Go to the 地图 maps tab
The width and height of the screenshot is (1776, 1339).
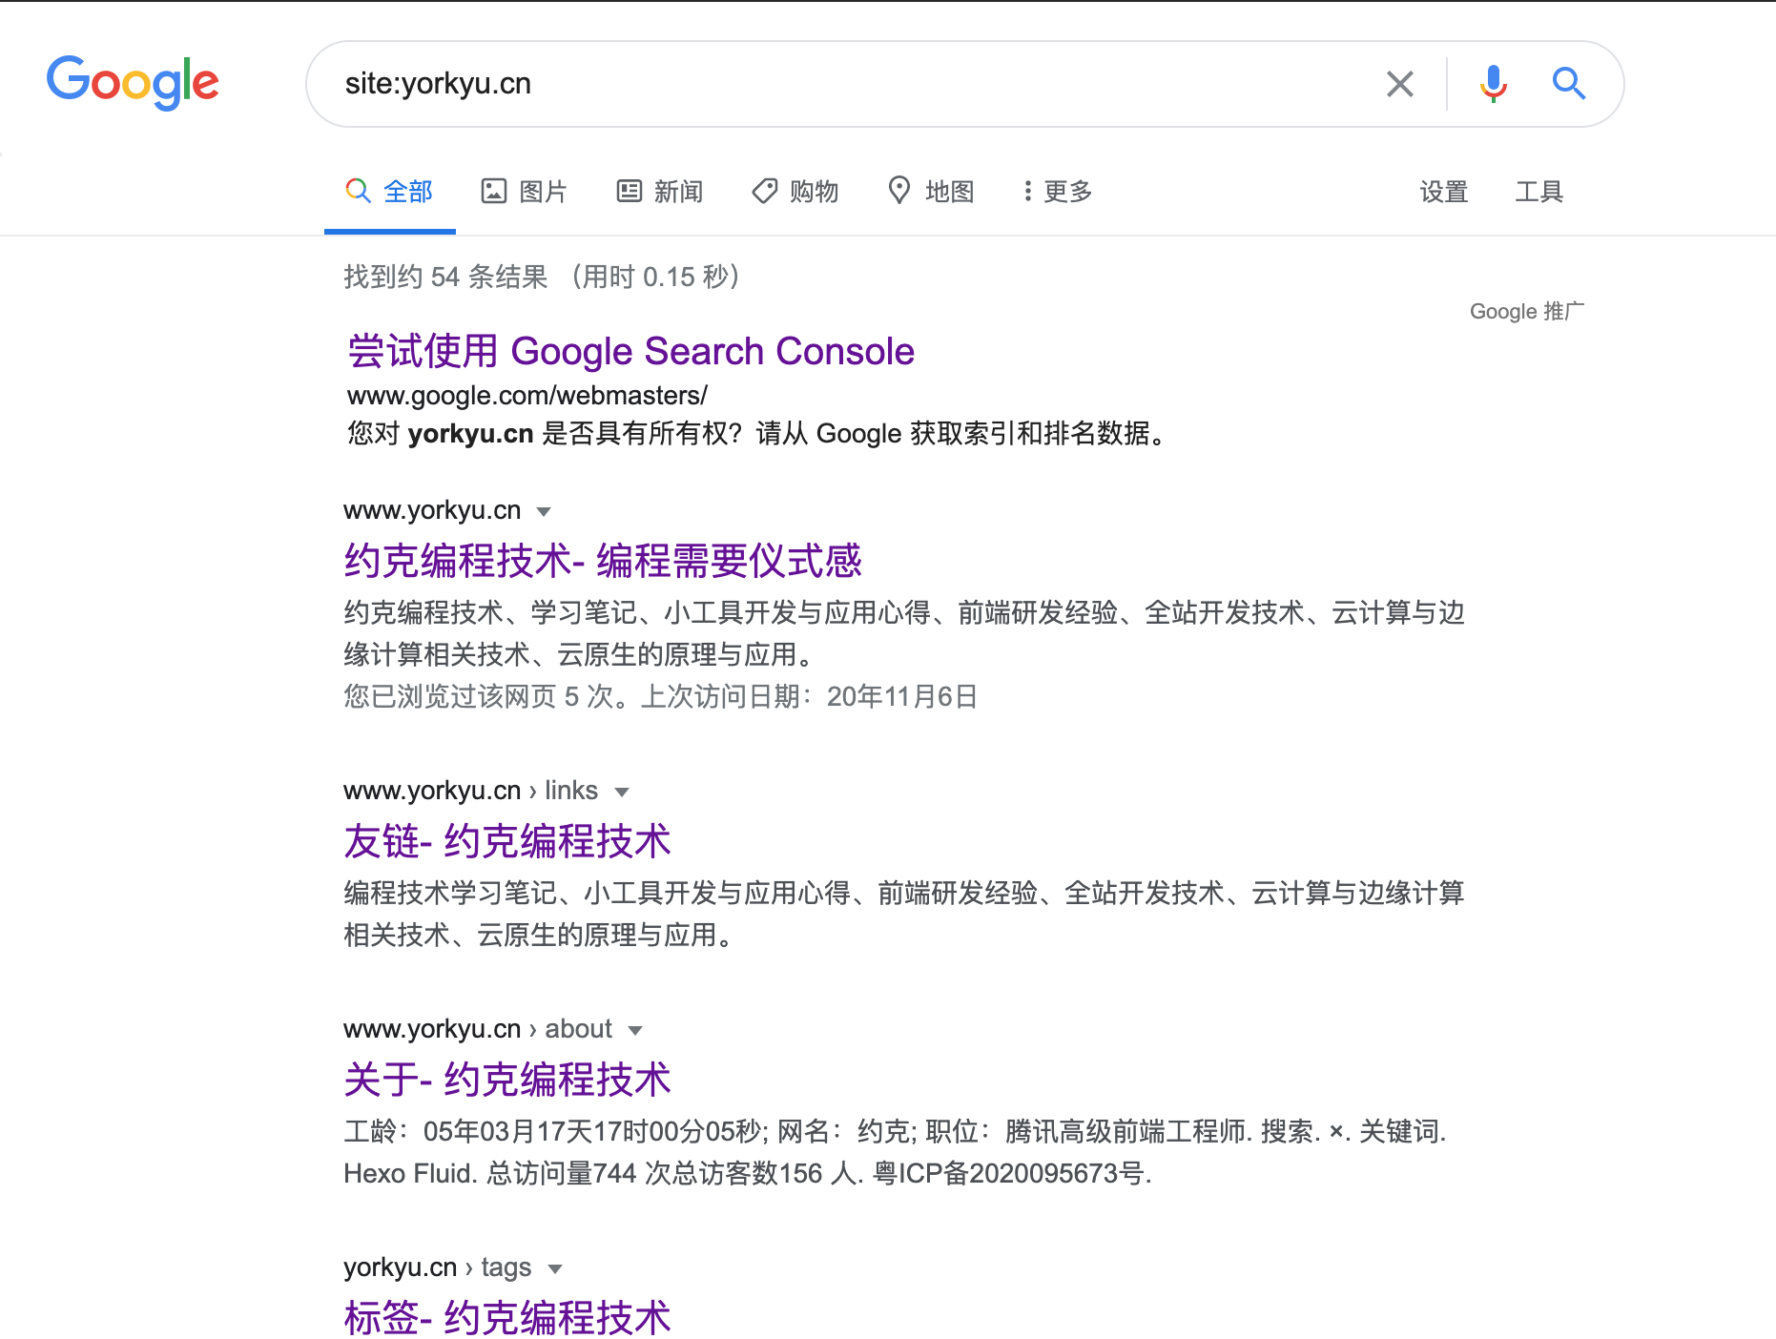[931, 192]
